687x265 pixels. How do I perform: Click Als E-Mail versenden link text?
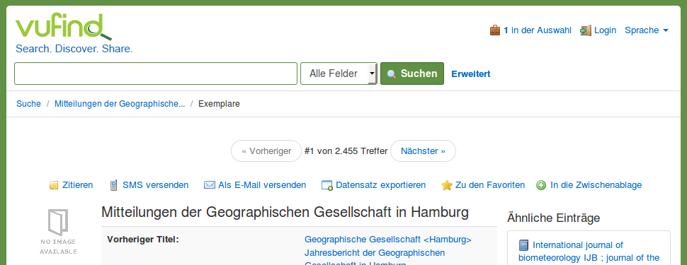click(262, 185)
